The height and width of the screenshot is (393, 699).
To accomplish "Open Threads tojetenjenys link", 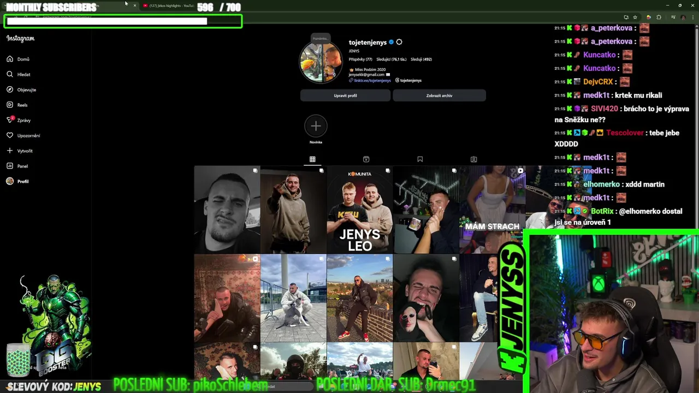I will [408, 80].
